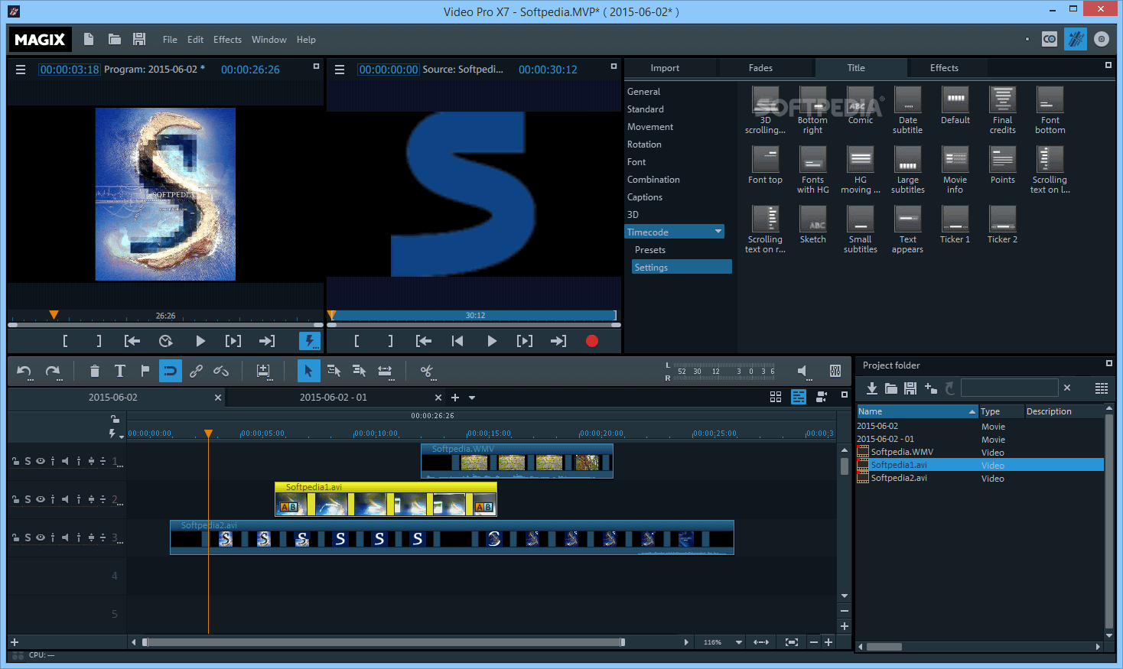This screenshot has height=669, width=1123.
Task: Click import download icon in Project folder
Action: coord(871,388)
